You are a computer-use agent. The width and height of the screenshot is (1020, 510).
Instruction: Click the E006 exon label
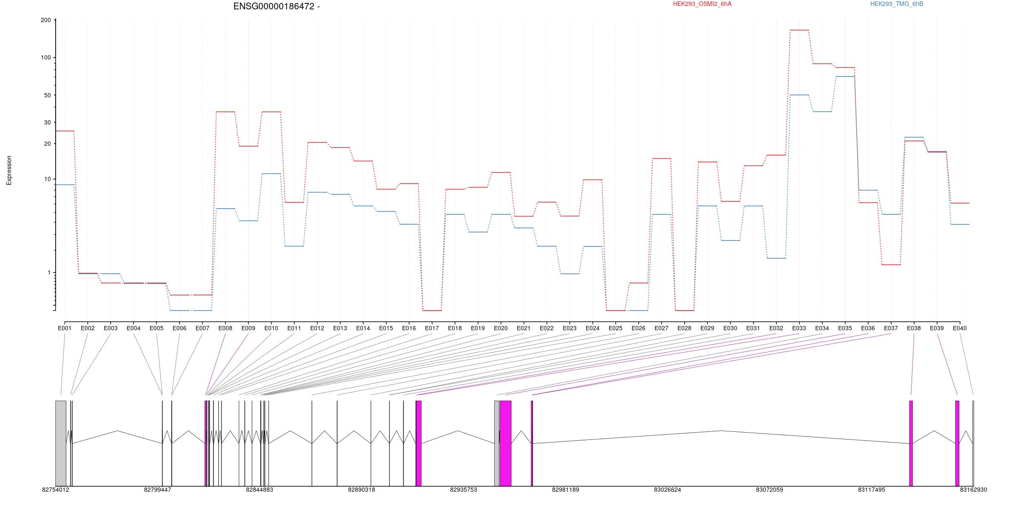point(179,328)
